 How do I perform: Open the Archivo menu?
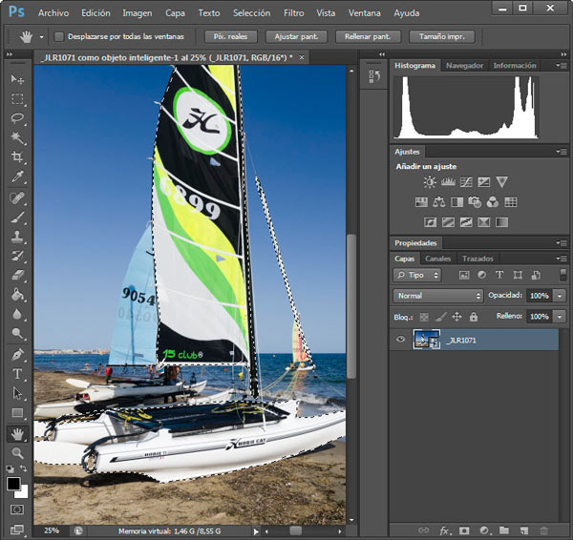point(53,13)
